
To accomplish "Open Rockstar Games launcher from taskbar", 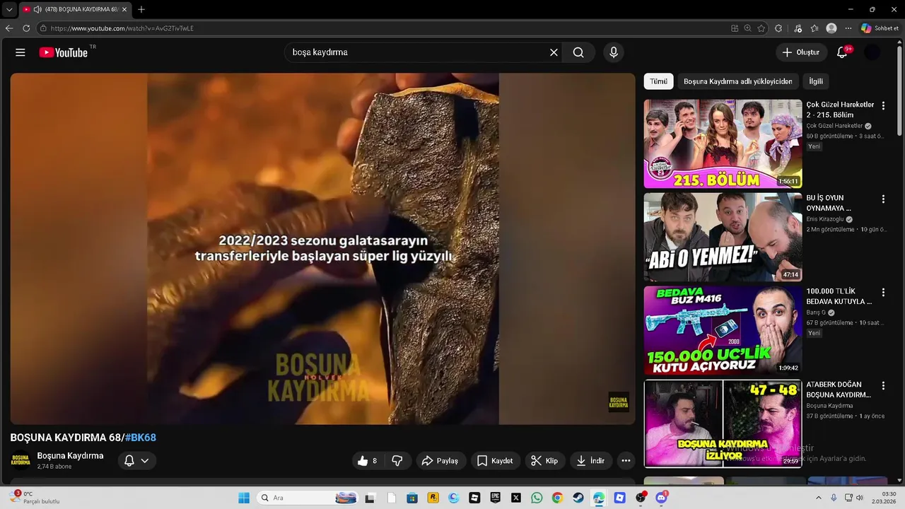I will tap(433, 498).
